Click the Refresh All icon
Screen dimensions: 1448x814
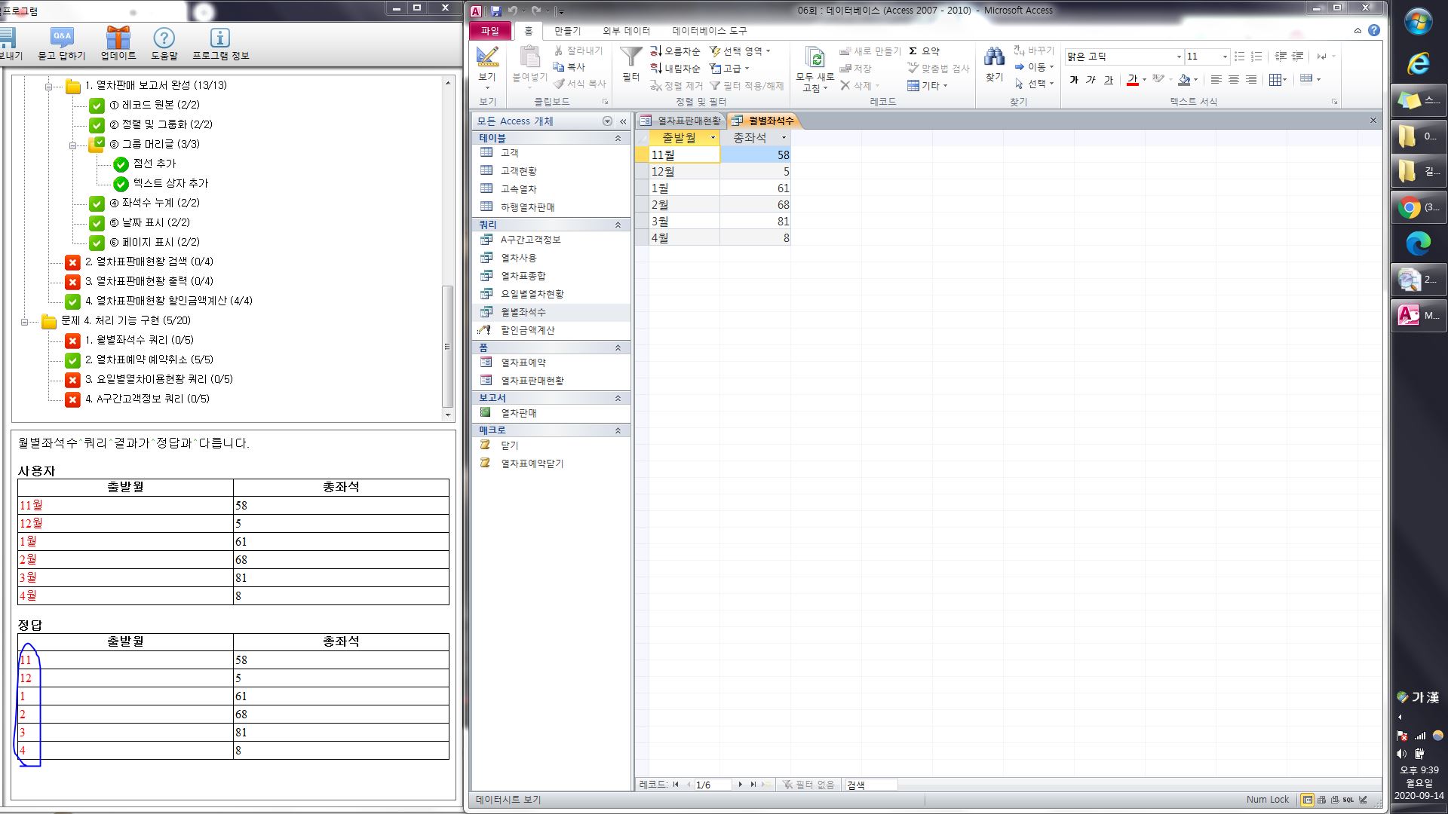[x=814, y=58]
